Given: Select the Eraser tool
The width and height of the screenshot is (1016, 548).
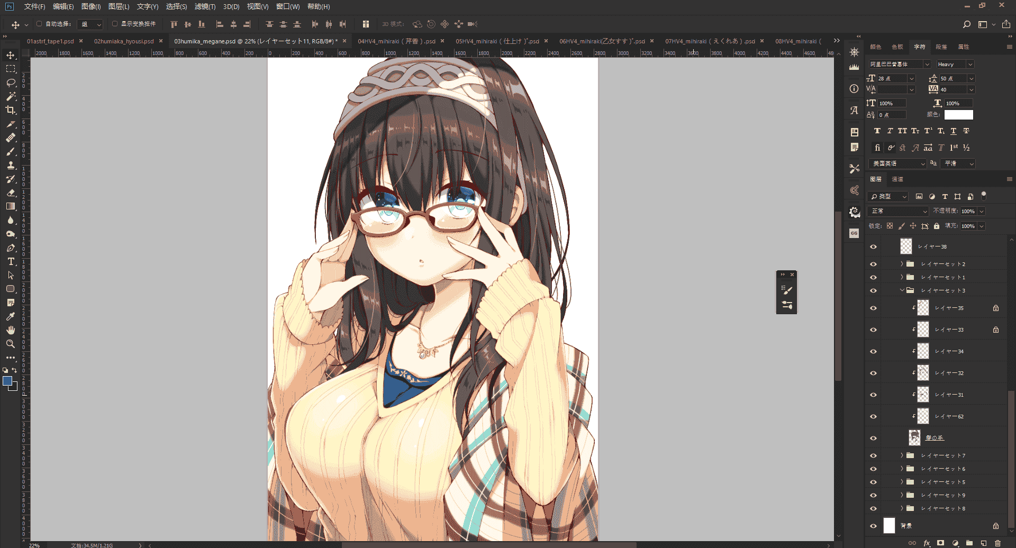Looking at the screenshot, I should pos(11,193).
